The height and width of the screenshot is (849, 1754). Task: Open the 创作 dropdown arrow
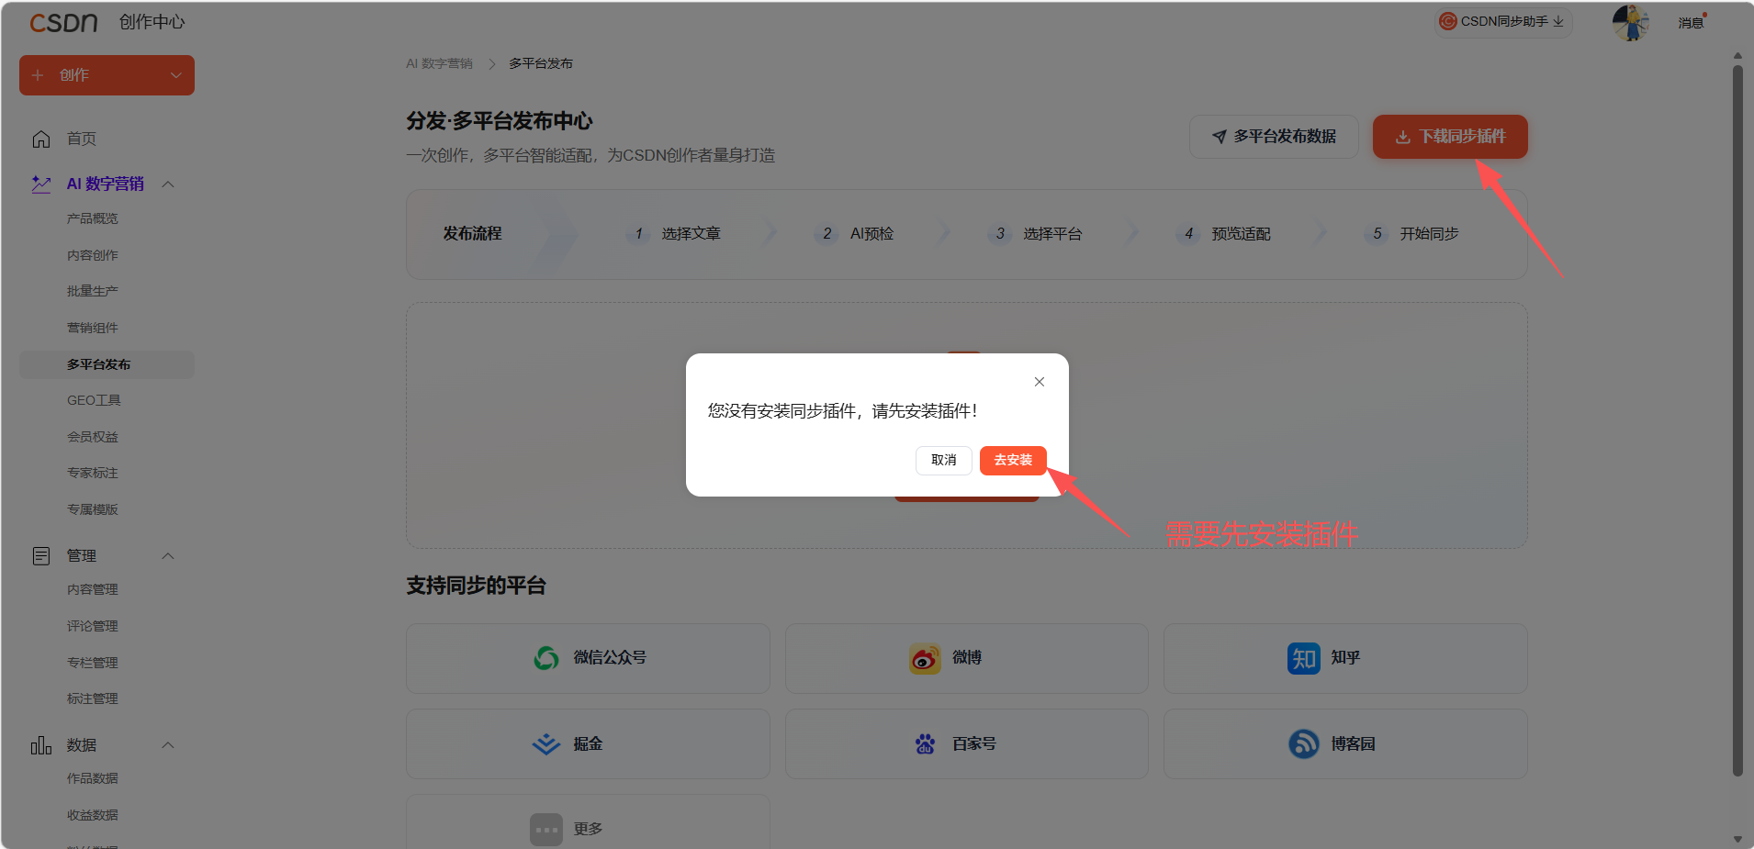tap(176, 75)
